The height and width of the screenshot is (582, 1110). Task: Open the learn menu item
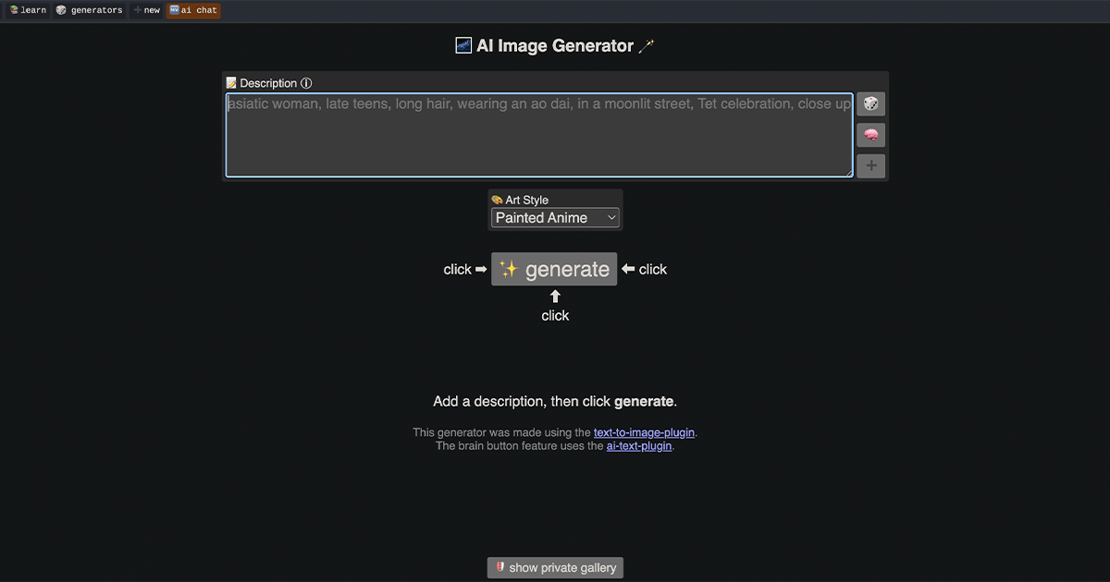click(28, 10)
